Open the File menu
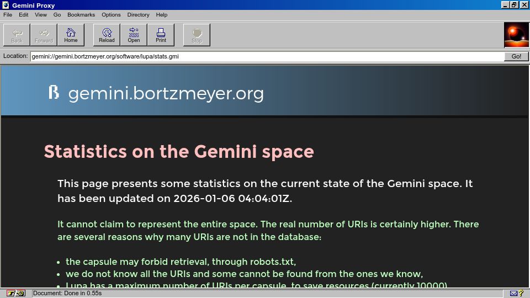The image size is (530, 298). [x=8, y=15]
